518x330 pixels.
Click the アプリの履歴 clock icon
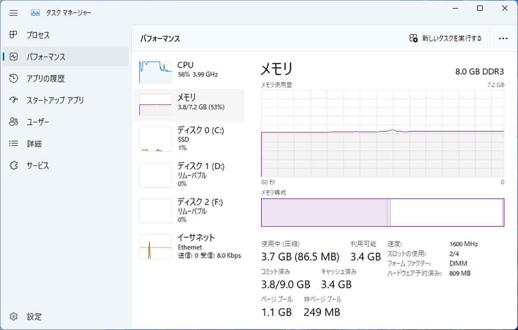point(13,79)
